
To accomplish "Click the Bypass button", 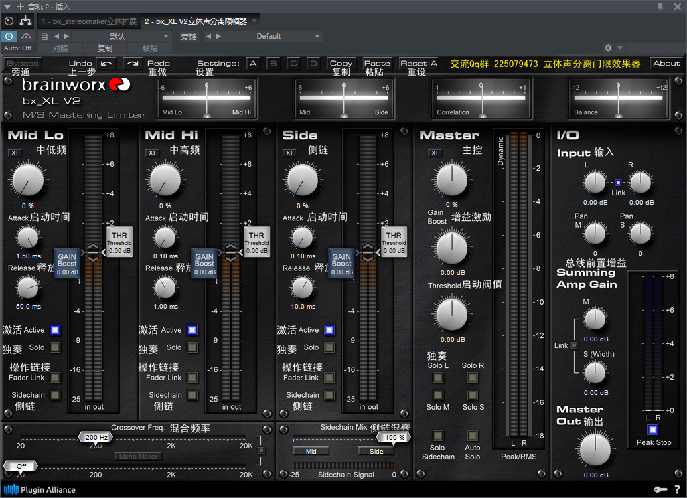I will tap(23, 64).
